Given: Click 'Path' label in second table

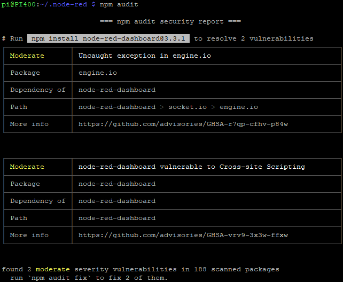Looking at the screenshot, I should [x=19, y=218].
